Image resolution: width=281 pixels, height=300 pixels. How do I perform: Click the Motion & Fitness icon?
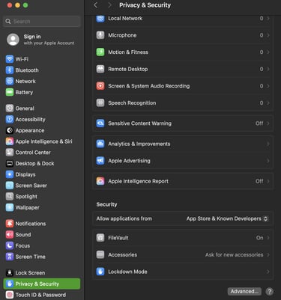point(100,52)
